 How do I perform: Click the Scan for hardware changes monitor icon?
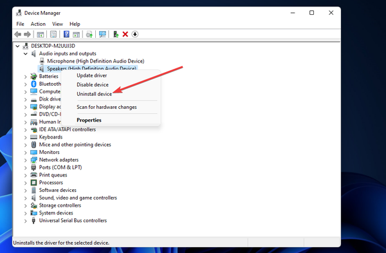point(102,34)
